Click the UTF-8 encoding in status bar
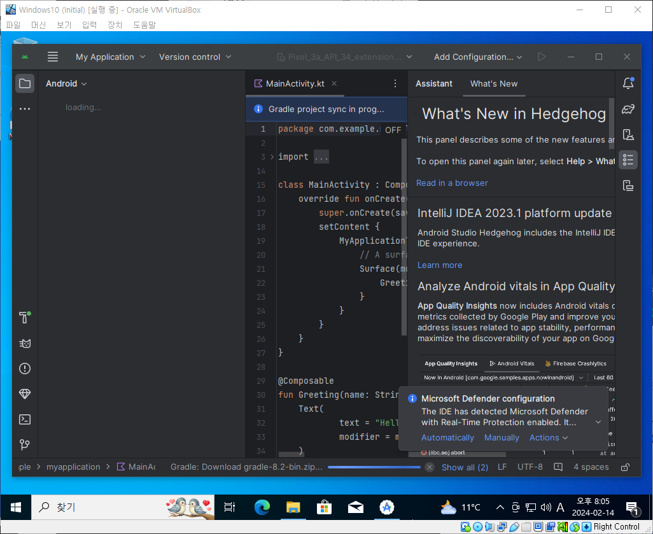The width and height of the screenshot is (653, 534). (x=530, y=467)
